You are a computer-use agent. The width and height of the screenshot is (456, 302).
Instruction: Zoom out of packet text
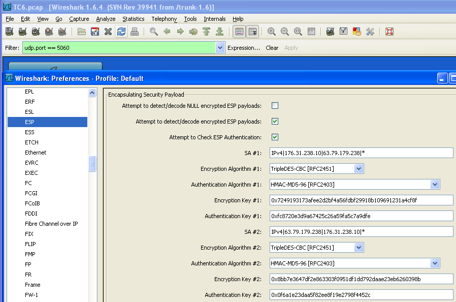(285, 32)
